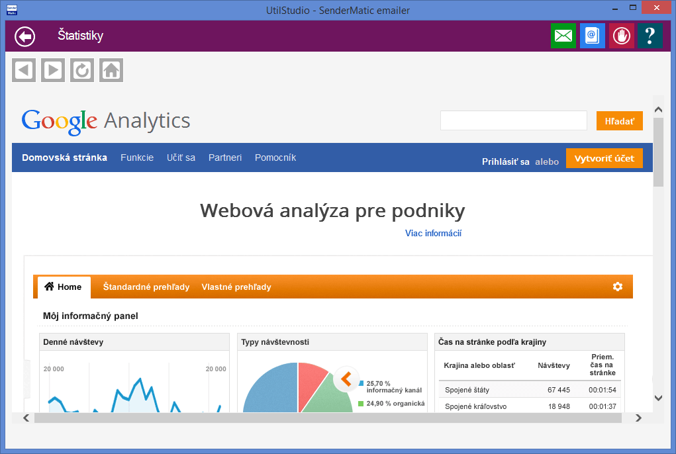The height and width of the screenshot is (454, 676).
Task: Open the Pomocník menu item
Action: 275,158
